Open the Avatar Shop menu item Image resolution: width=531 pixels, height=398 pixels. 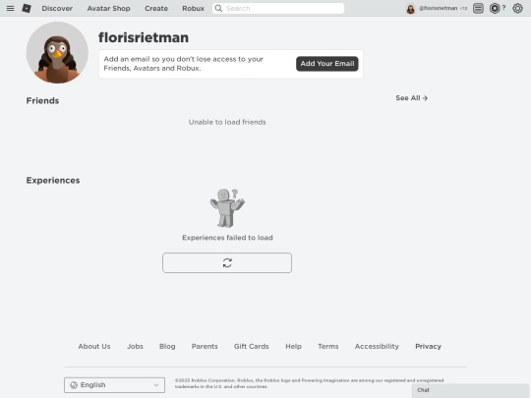[x=109, y=8]
